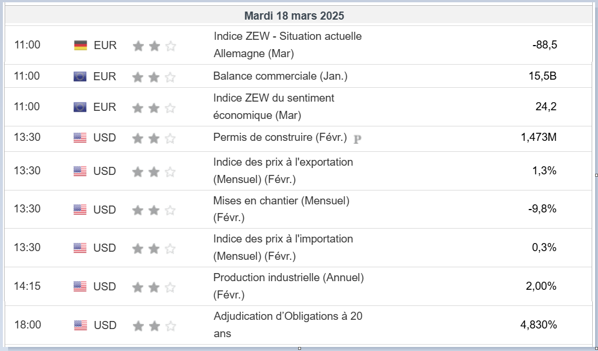Click the German flag icon beside EUR

click(x=80, y=45)
